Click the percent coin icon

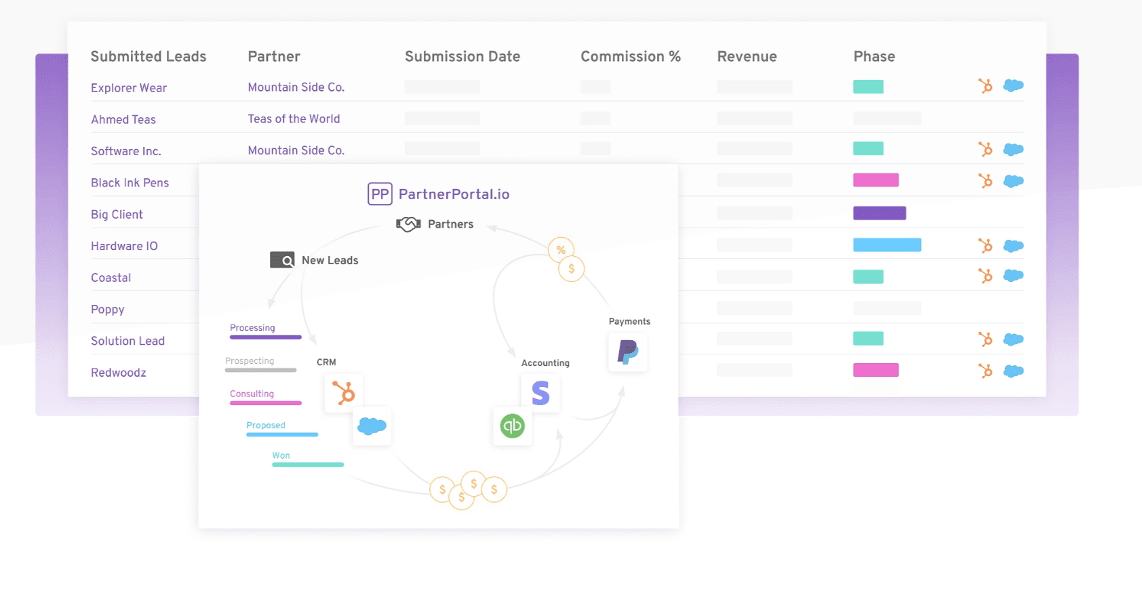click(561, 250)
